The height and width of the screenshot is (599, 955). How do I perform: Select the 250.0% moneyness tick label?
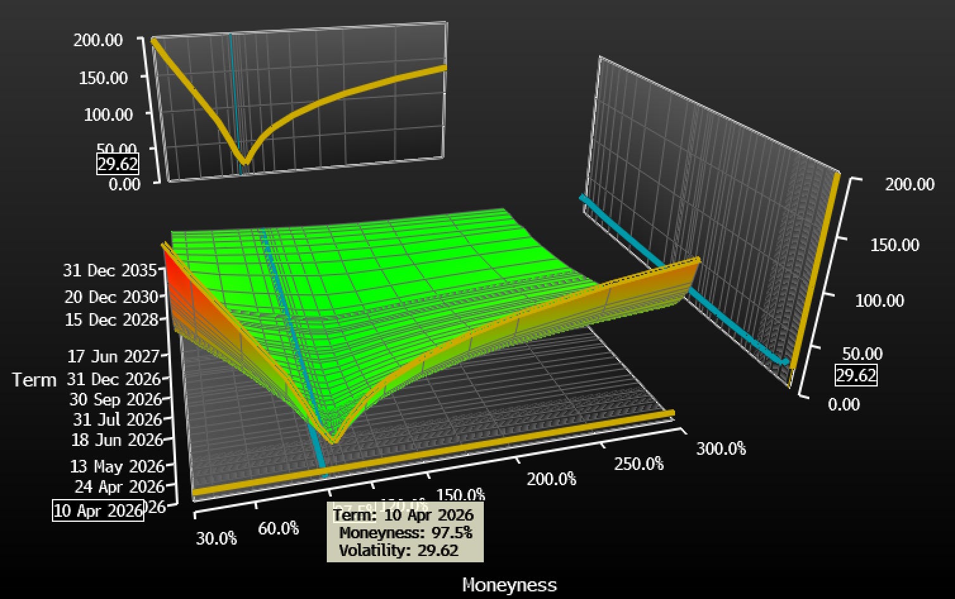(639, 464)
